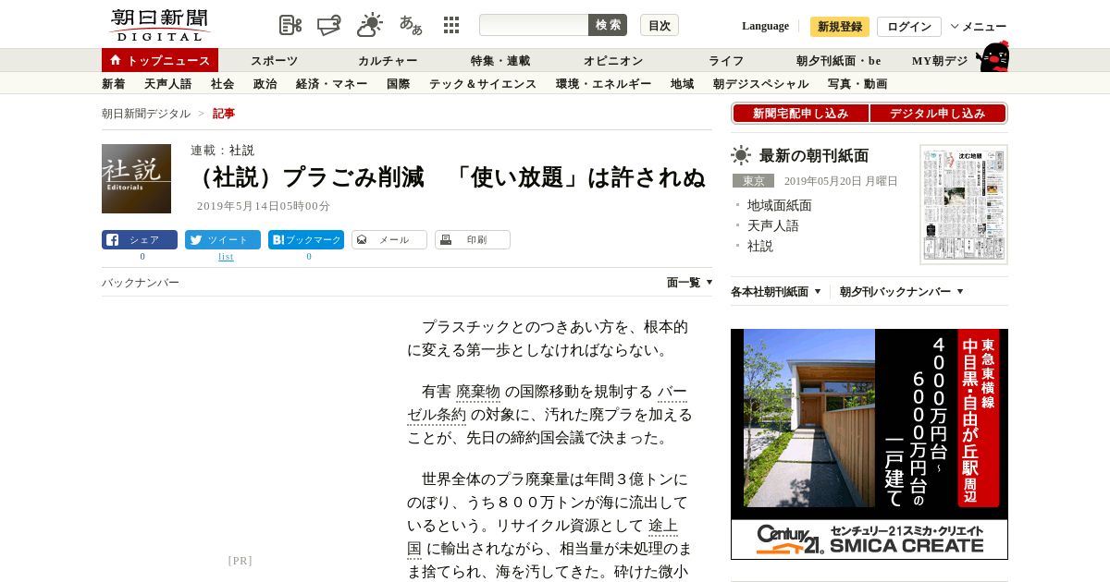This screenshot has height=582, width=1110.
Task: Open ライフ section tab
Action: [726, 61]
